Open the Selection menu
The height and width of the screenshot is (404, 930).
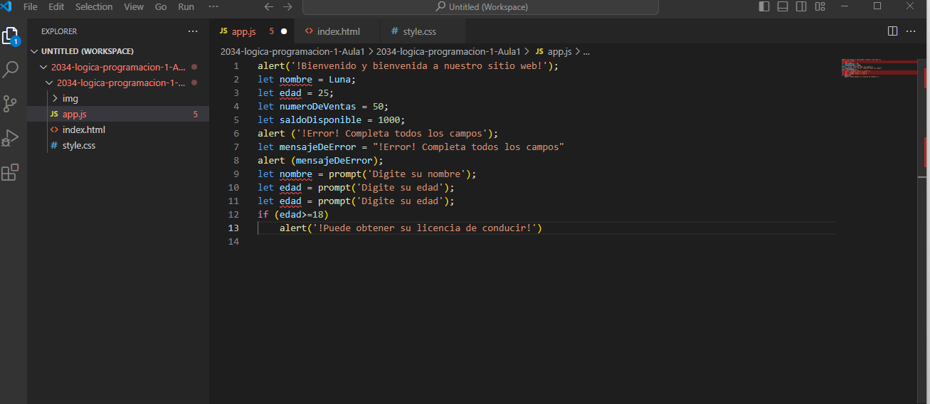[94, 7]
